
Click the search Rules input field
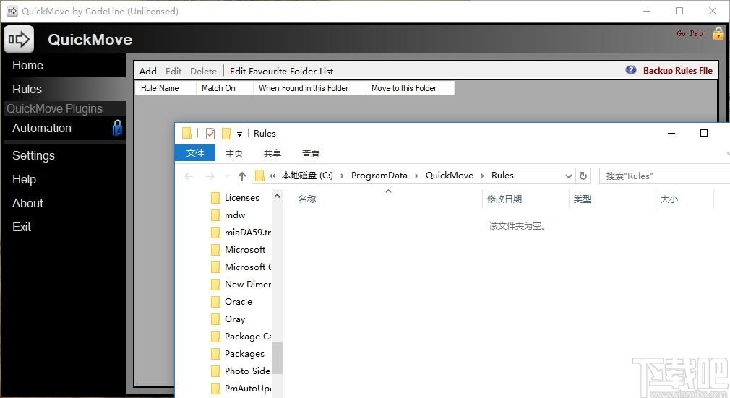click(664, 176)
